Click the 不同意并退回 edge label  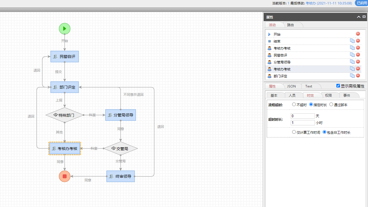133,95
